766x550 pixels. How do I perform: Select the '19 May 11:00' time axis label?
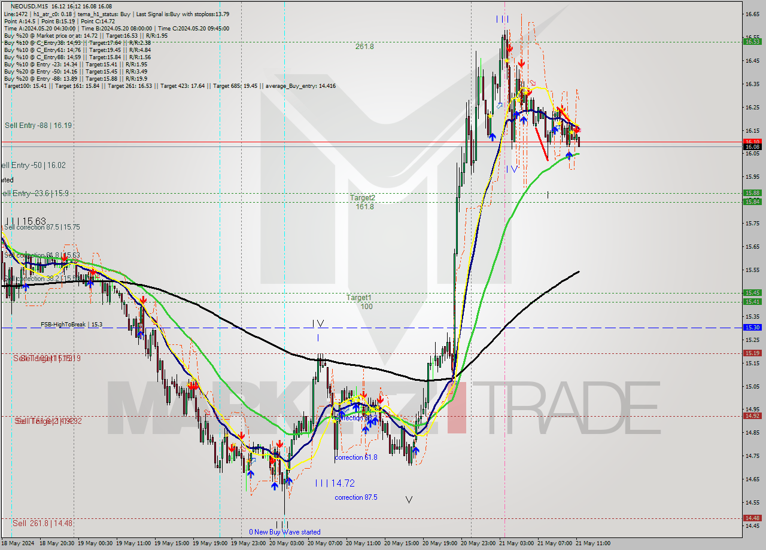click(x=133, y=543)
